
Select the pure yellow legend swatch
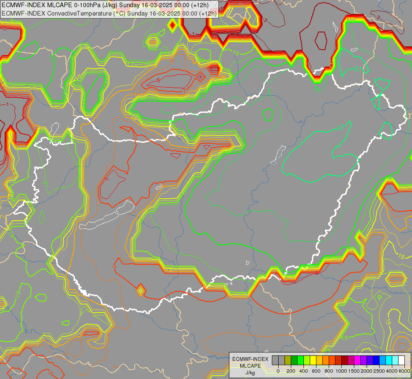pyautogui.click(x=313, y=360)
